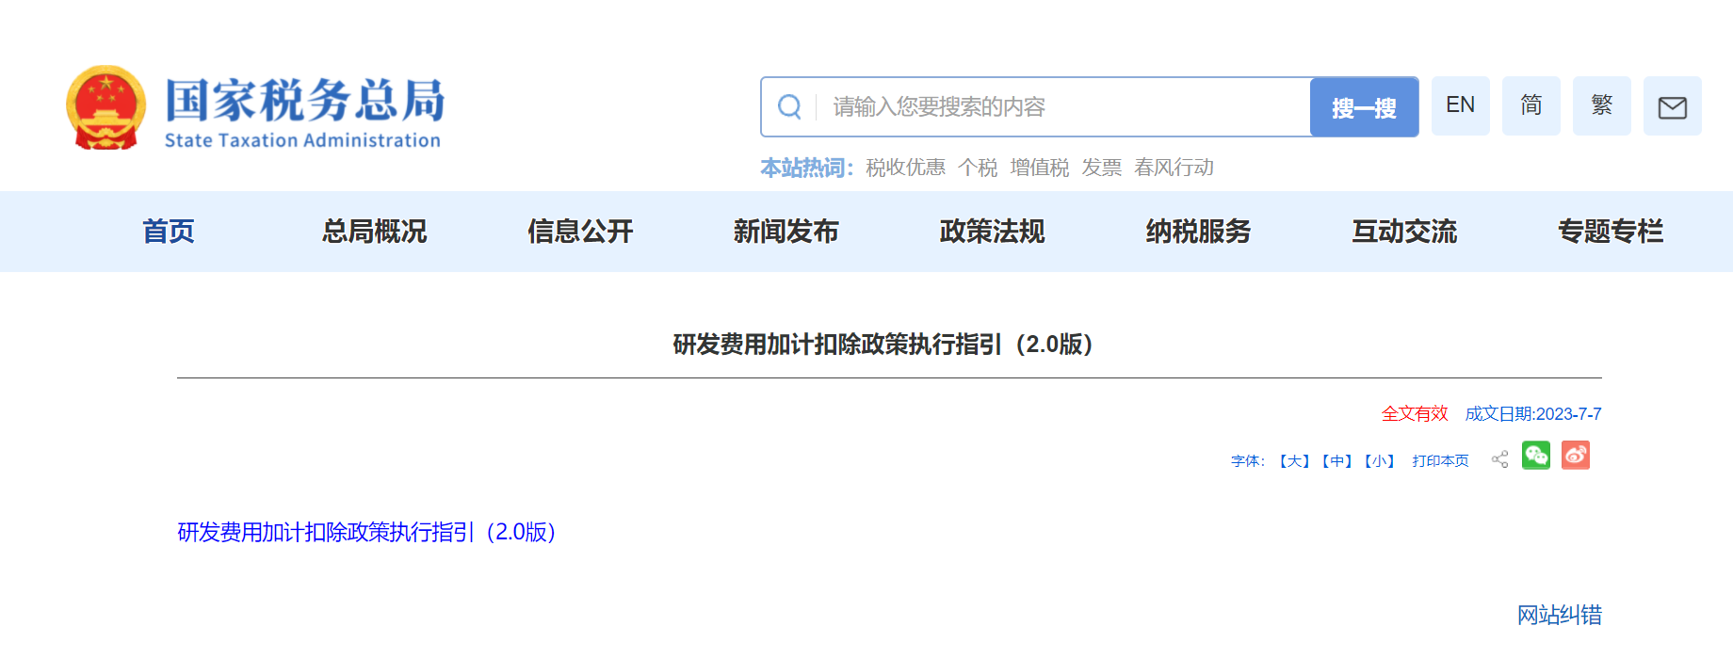Switch to English with EN button
Viewport: 1733px width, 658px height.
pyautogui.click(x=1460, y=105)
